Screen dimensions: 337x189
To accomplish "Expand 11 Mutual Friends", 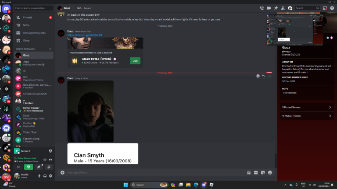I will 306,116.
